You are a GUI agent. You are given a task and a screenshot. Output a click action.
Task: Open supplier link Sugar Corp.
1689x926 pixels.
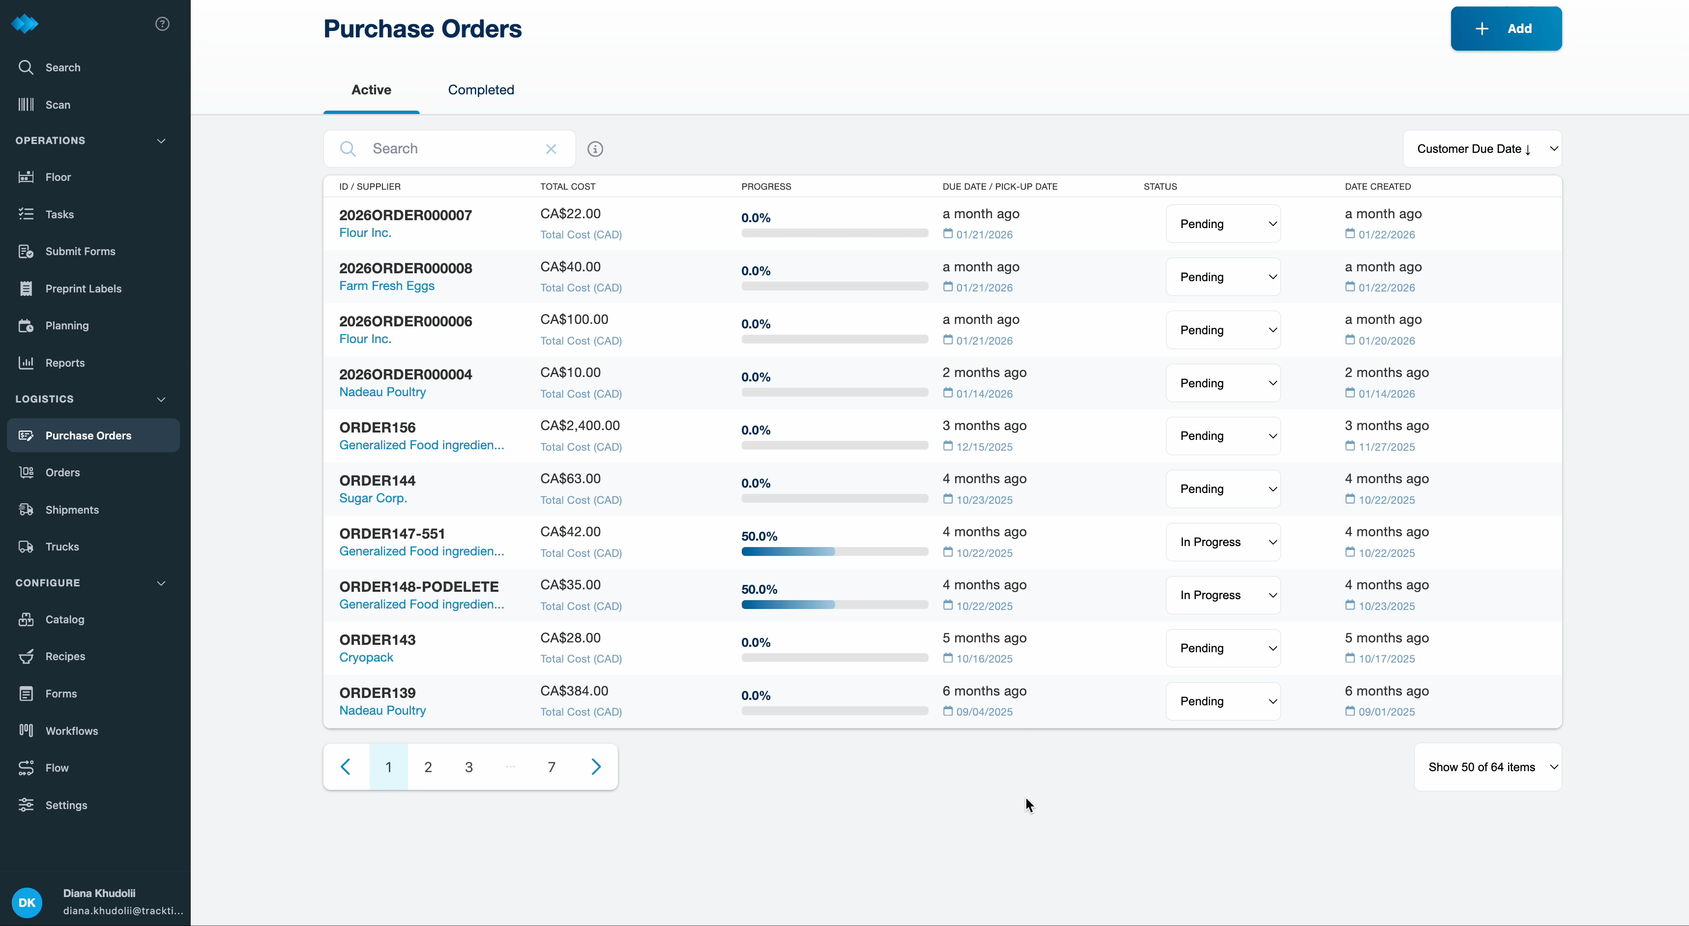373,498
